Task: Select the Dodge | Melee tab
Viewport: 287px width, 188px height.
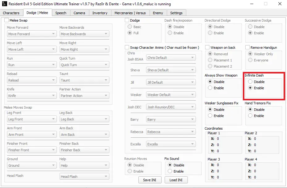Action: [37, 13]
